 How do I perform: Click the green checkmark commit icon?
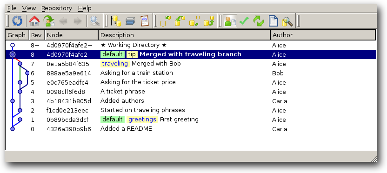tap(244, 21)
